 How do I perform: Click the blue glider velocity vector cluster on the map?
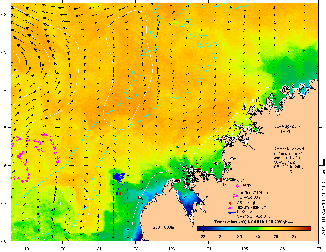[119, 178]
